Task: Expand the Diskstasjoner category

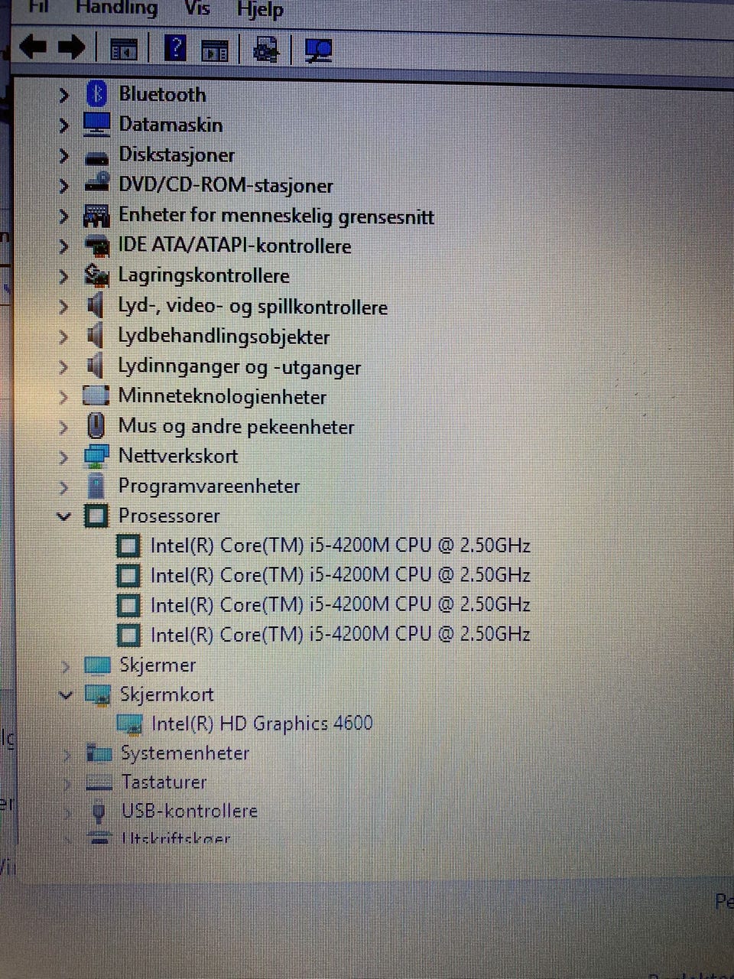Action: 64,155
